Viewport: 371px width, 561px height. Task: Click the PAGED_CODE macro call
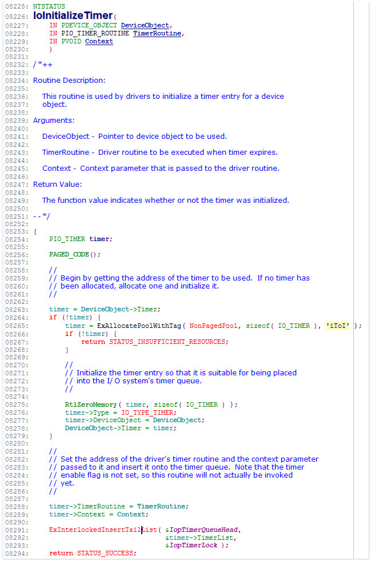75,254
